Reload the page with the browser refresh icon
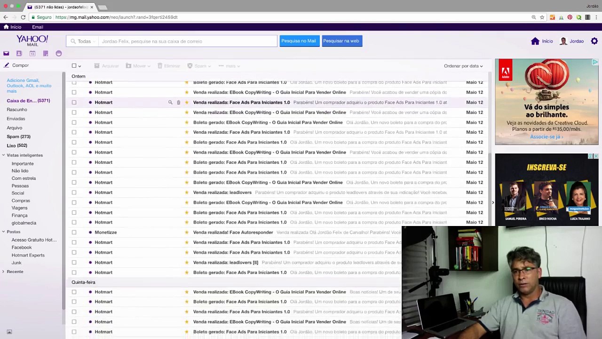Viewport: 602px width, 339px height. point(23,17)
